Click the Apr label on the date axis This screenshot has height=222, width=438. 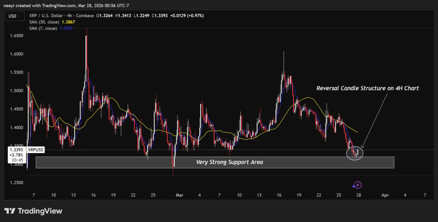point(385,195)
